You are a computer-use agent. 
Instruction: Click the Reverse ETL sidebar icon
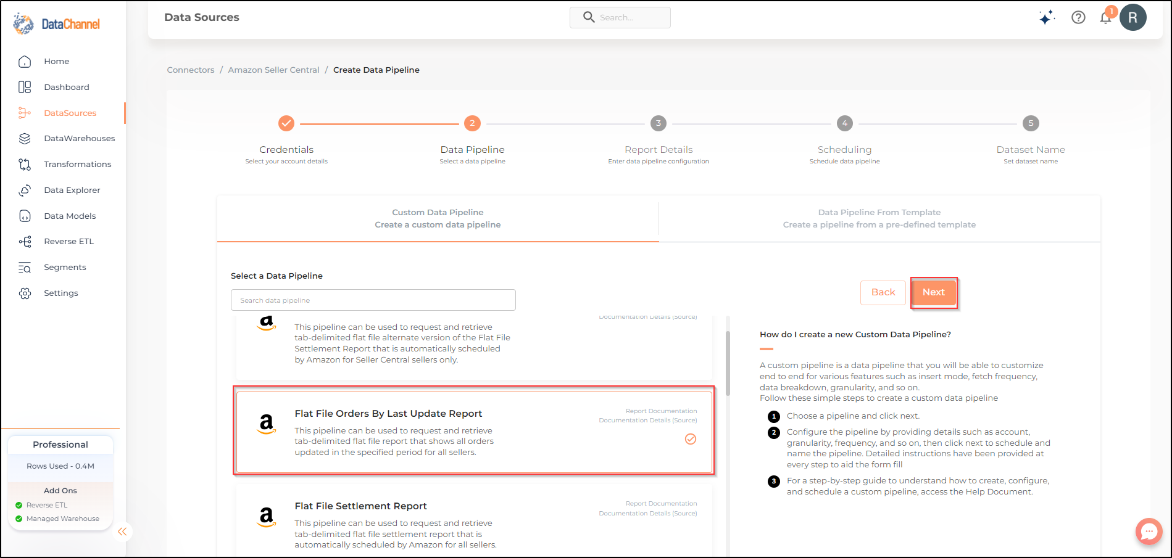25,242
